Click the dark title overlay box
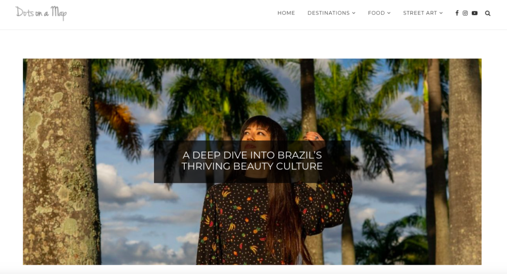The height and width of the screenshot is (274, 507). [x=252, y=162]
